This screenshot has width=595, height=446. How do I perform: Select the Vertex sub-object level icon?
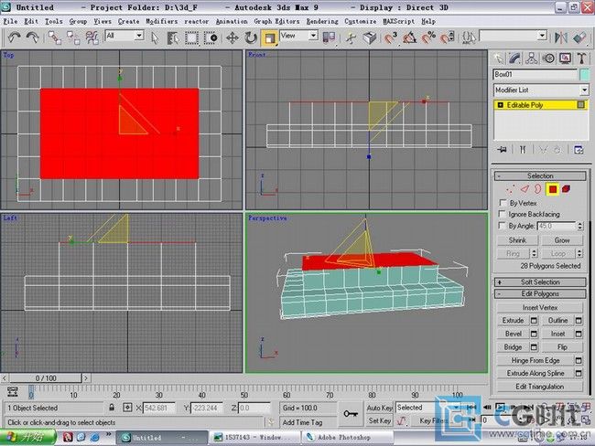click(x=511, y=188)
